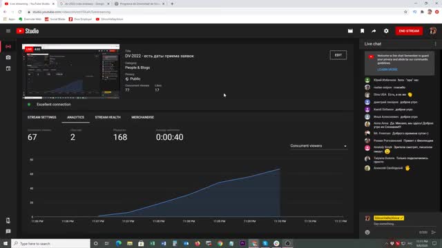Image resolution: width=442 pixels, height=248 pixels.
Task: Click the create highlight clip icon
Action: tap(350, 31)
